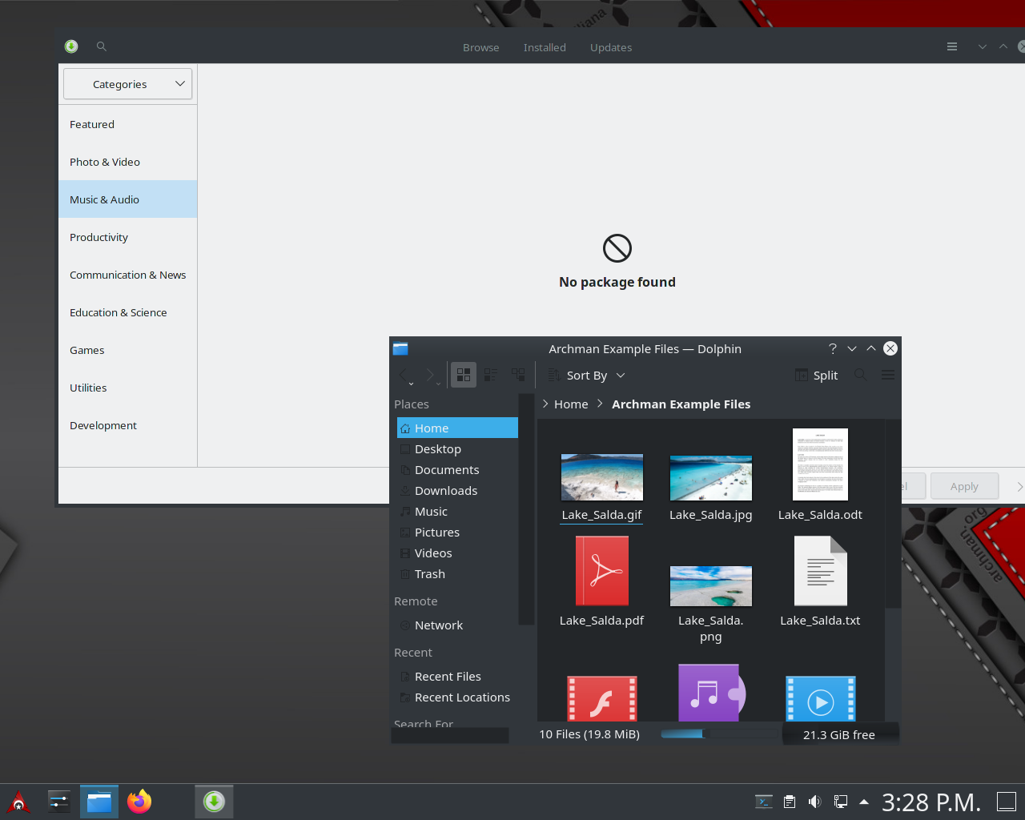Open Dolphin's hamburger control menu
This screenshot has width=1025, height=820.
point(888,375)
